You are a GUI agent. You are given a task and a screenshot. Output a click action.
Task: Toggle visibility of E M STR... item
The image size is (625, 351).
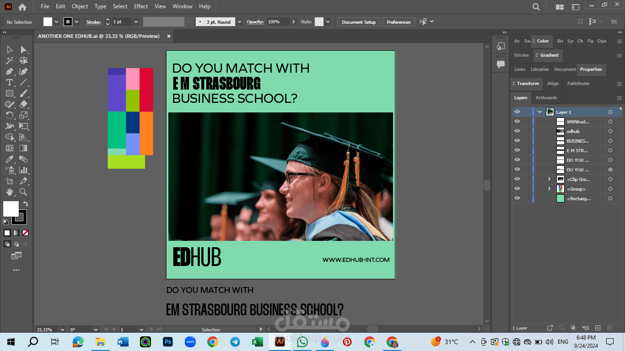pos(517,150)
